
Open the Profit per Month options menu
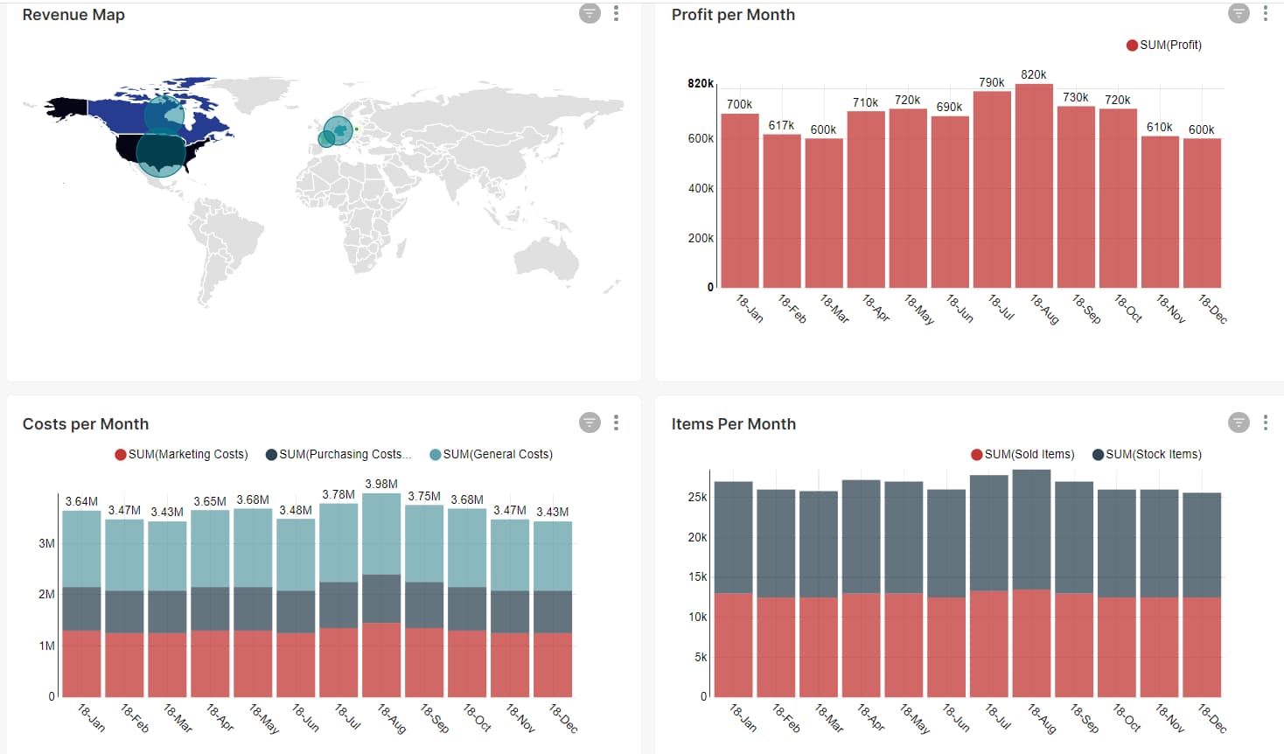pyautogui.click(x=1266, y=13)
